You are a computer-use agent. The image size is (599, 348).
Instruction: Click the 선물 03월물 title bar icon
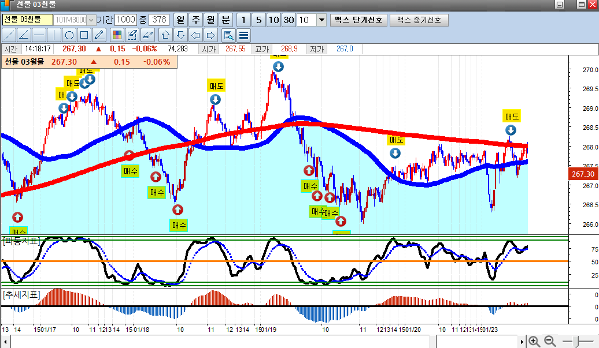click(6, 5)
